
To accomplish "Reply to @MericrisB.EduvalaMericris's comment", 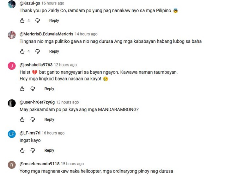I will pos(54,51).
